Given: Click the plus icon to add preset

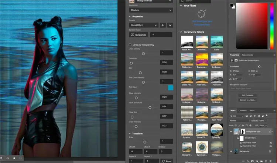Looking at the screenshot, I should tap(163, 25).
